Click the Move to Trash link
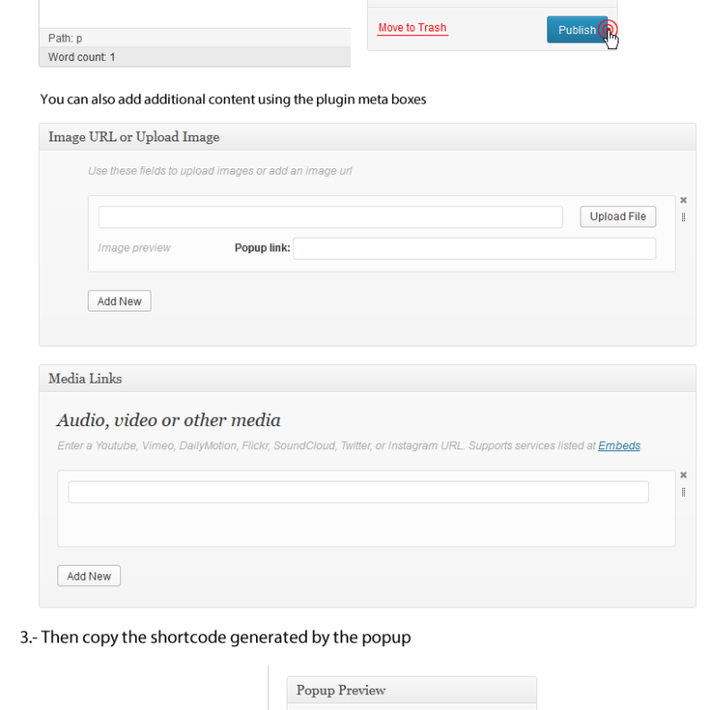This screenshot has width=710, height=710. click(x=412, y=28)
